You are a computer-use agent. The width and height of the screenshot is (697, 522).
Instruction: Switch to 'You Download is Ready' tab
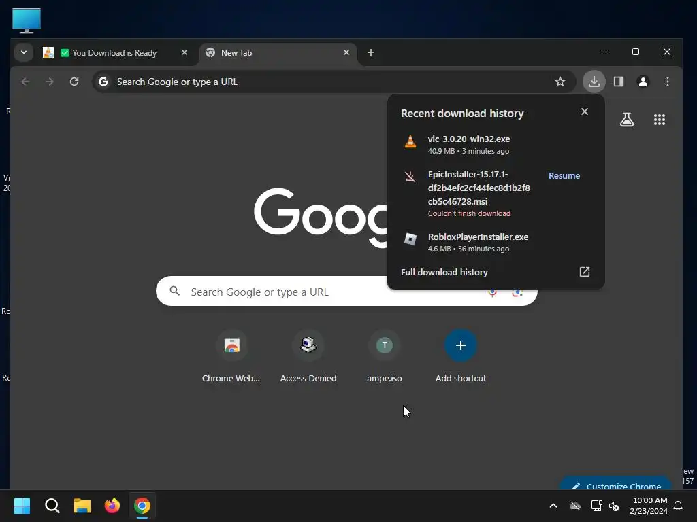click(x=116, y=53)
